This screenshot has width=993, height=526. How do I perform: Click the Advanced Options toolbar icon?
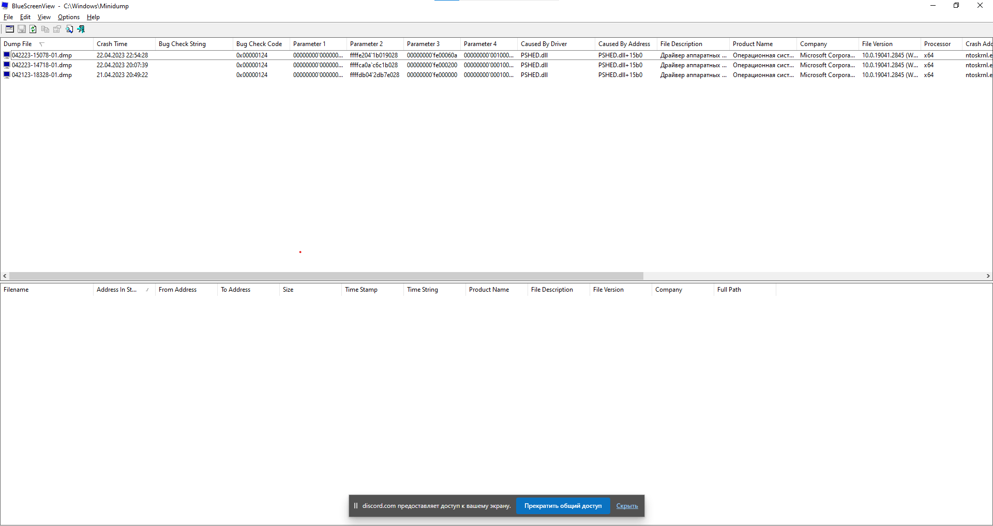(x=10, y=29)
